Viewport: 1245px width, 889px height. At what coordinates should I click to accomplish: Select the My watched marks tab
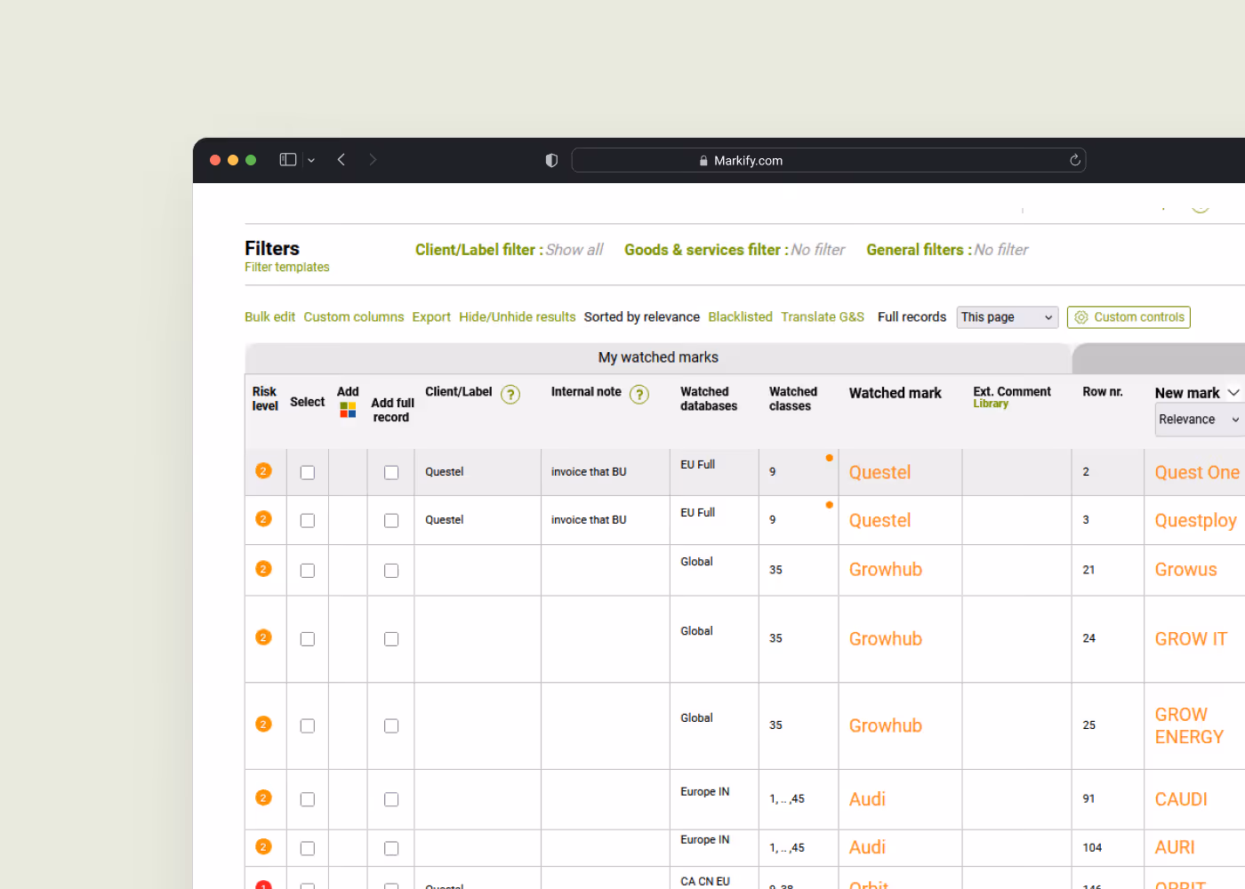[x=658, y=357]
